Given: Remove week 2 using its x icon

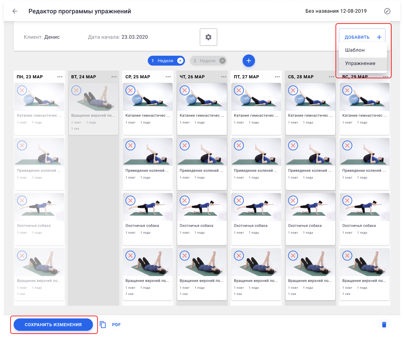Looking at the screenshot, I should 222,61.
